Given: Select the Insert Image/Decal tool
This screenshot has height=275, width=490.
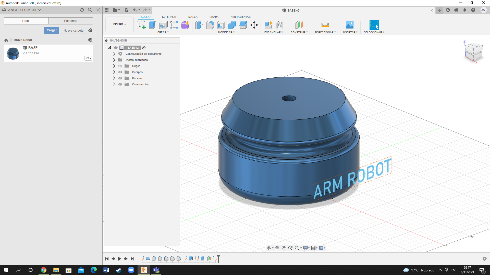Looking at the screenshot, I should (350, 25).
